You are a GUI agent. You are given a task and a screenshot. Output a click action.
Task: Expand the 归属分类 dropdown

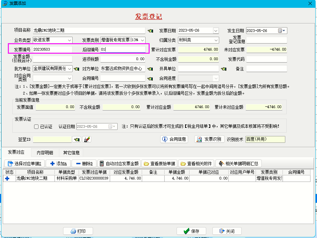tap(216, 40)
